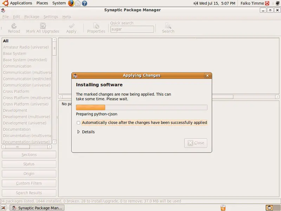Select Base System (restricted) category
The image size is (281, 211).
27,60
